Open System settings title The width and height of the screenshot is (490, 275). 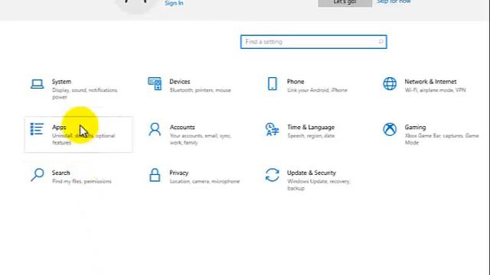tap(61, 82)
